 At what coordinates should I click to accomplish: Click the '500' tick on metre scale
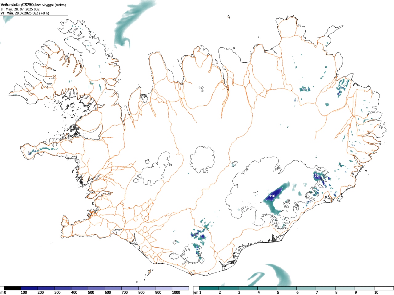click(91, 293)
